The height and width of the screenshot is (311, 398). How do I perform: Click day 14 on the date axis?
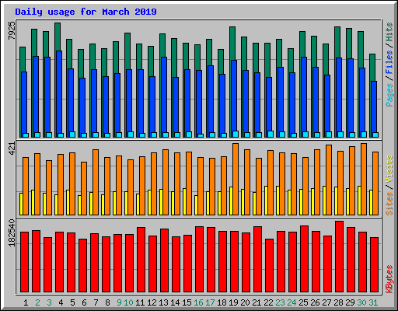point(175,302)
